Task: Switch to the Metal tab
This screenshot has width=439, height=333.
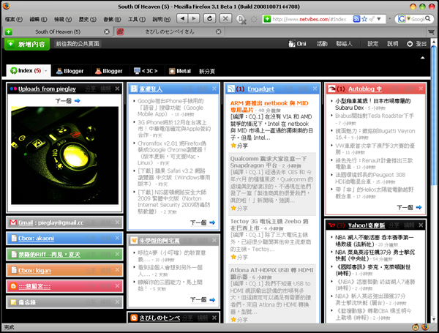Action: 180,71
